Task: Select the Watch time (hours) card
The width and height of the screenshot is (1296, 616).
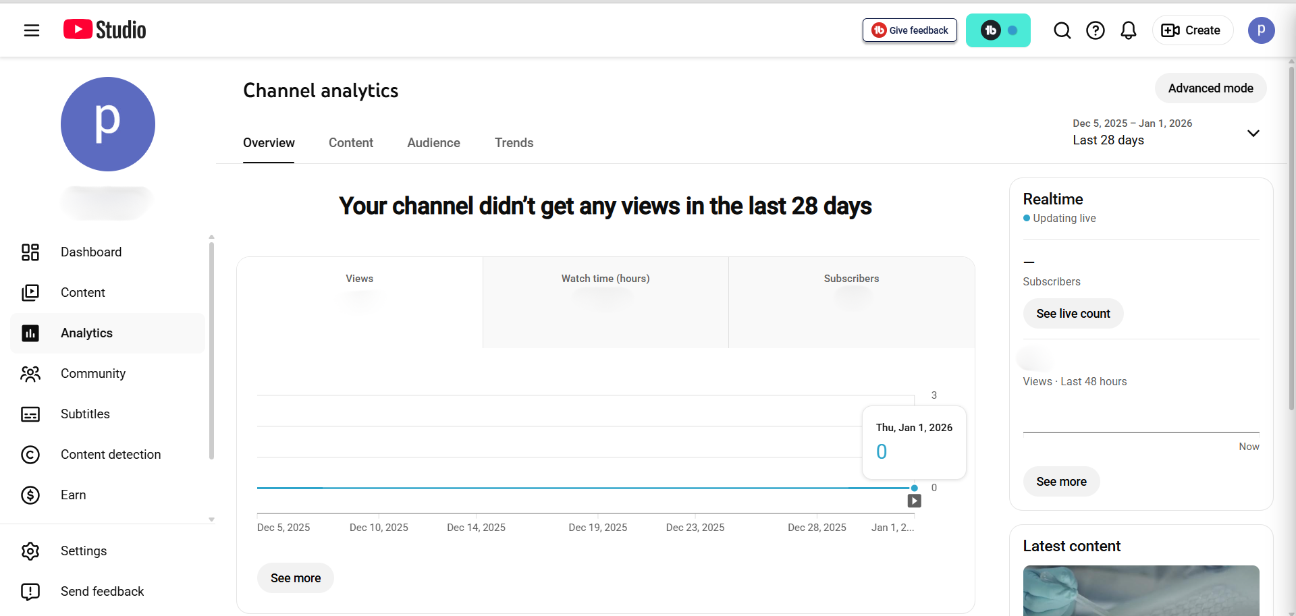Action: [605, 302]
